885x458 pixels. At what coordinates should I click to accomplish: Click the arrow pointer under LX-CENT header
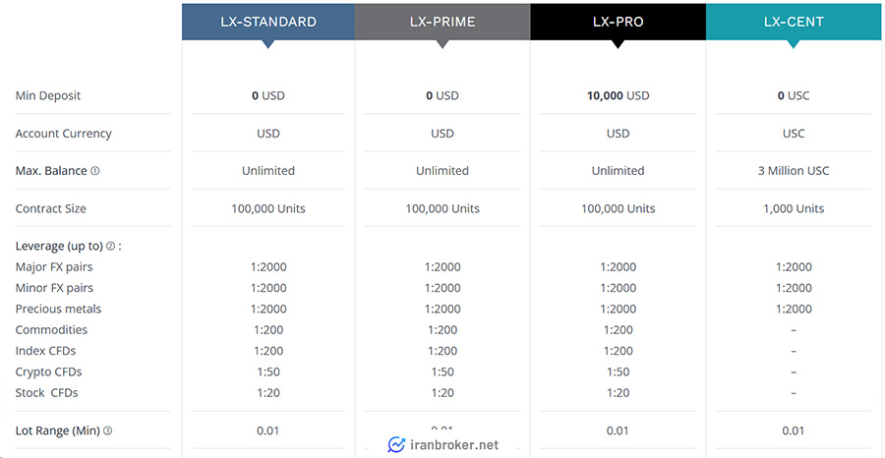click(794, 44)
